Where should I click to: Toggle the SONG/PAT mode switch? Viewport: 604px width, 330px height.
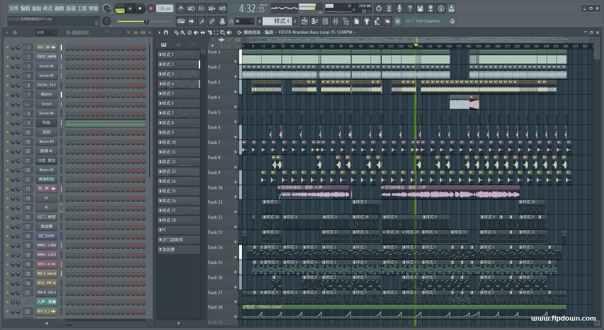pyautogui.click(x=120, y=8)
